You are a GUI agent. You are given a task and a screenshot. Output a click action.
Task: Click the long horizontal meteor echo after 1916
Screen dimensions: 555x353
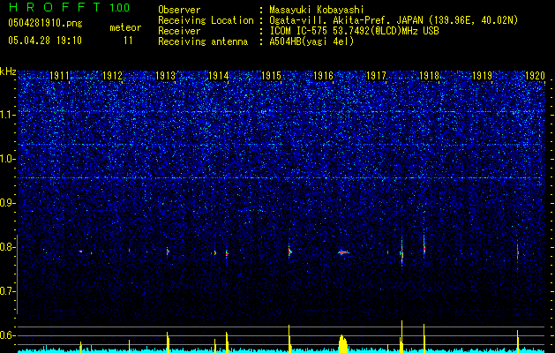pos(343,252)
